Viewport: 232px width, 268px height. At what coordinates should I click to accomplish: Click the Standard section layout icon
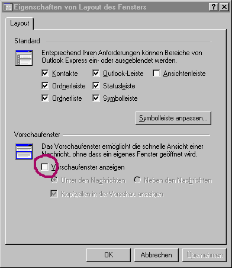[24, 58]
